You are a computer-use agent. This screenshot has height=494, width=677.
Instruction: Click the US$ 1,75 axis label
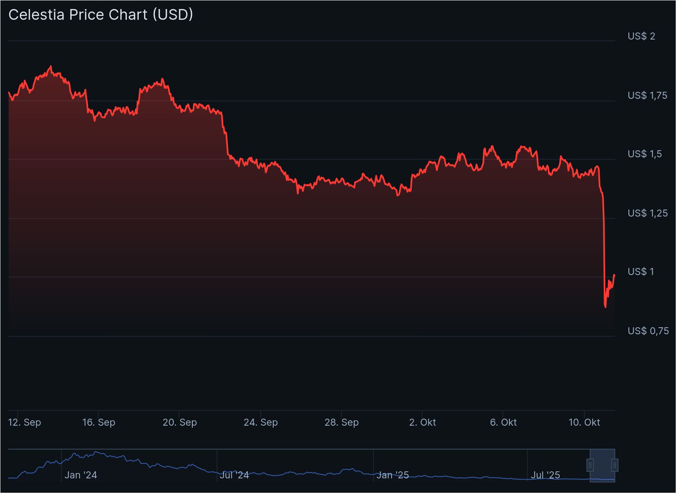click(x=647, y=96)
